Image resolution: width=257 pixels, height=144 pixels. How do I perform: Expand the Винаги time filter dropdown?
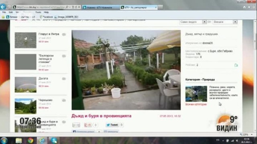[235, 22]
